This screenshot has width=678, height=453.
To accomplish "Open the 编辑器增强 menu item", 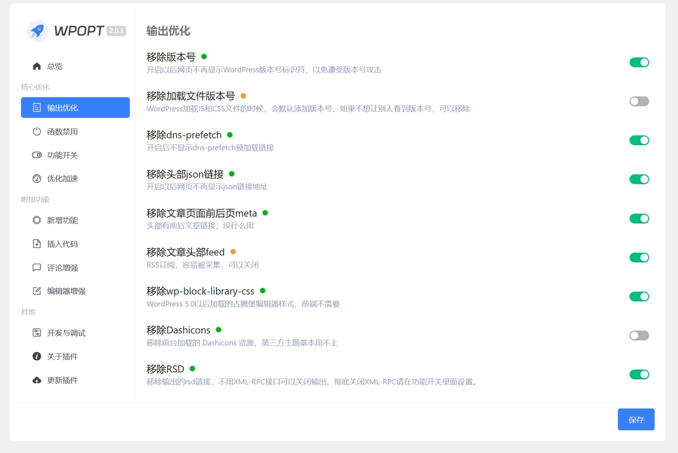I will 66,291.
